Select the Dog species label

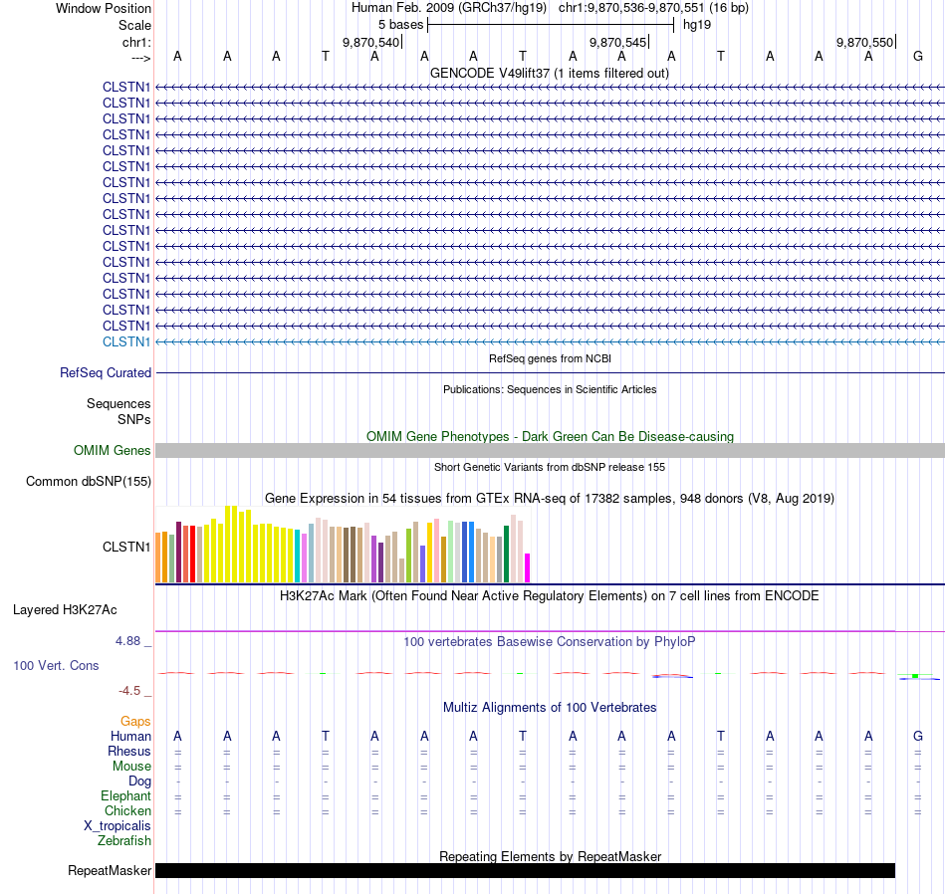139,782
